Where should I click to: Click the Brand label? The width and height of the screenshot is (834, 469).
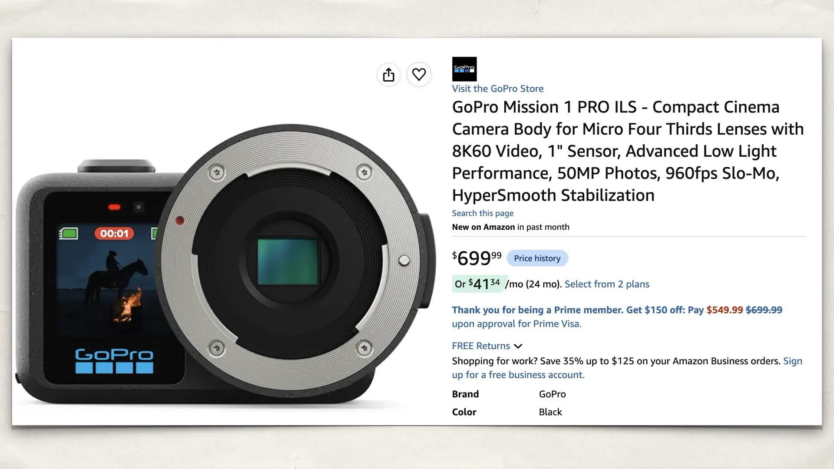(465, 394)
